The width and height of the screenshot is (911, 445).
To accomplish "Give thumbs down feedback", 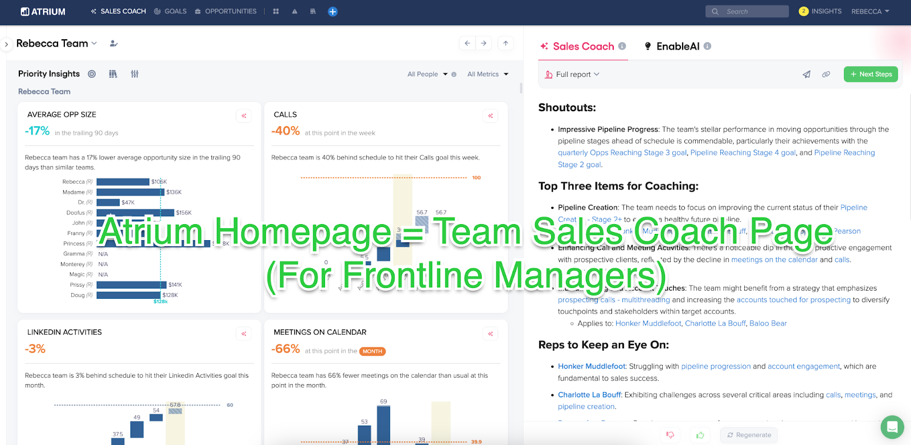I will tap(670, 435).
